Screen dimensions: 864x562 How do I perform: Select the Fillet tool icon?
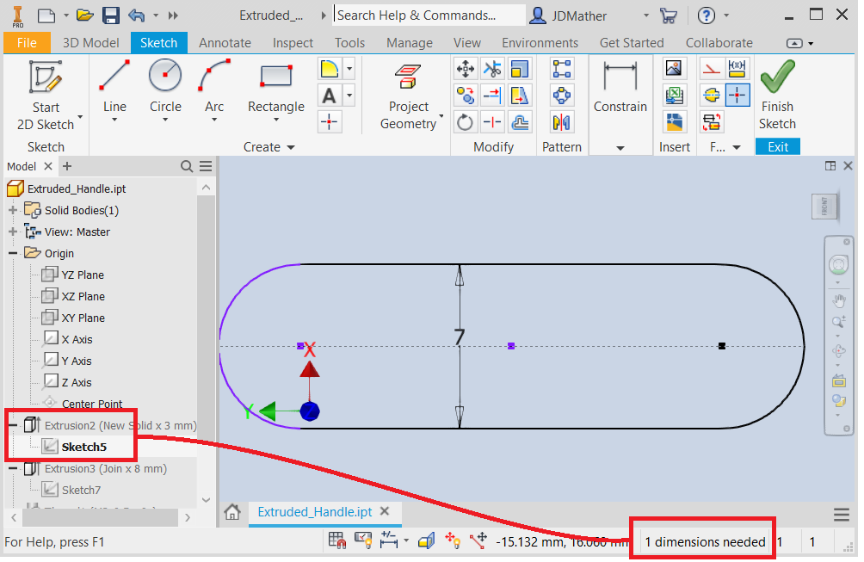[330, 70]
